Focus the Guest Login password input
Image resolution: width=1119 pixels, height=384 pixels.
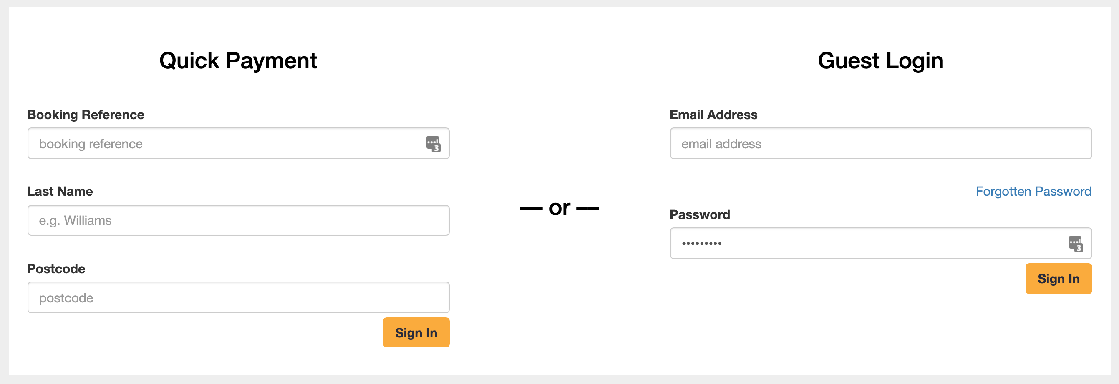pyautogui.click(x=880, y=244)
